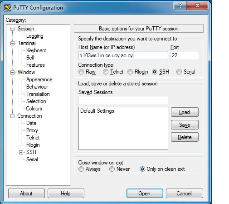Image resolution: width=229 pixels, height=204 pixels.
Task: Expand the SSH tree node
Action: point(21,152)
